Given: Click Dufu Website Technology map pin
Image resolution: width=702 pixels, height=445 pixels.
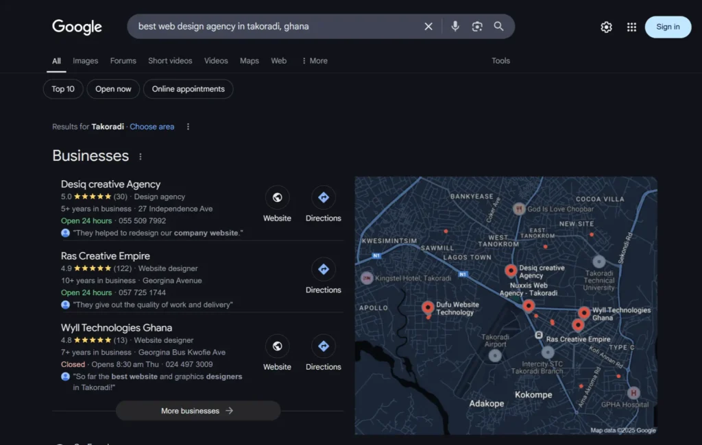Looking at the screenshot, I should tap(428, 307).
